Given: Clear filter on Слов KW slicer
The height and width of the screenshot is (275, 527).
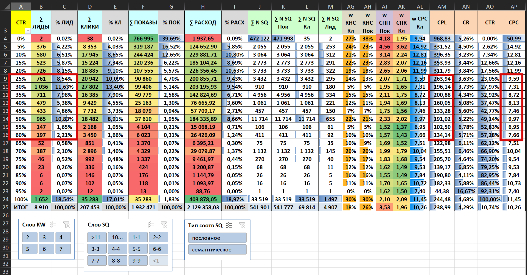Looking at the screenshot, I should [x=66, y=225].
